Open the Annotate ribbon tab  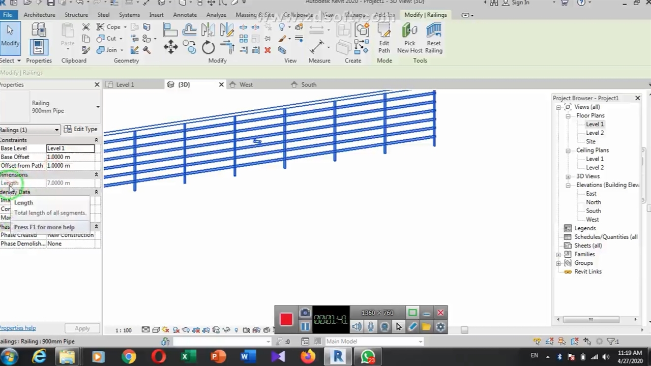185,15
